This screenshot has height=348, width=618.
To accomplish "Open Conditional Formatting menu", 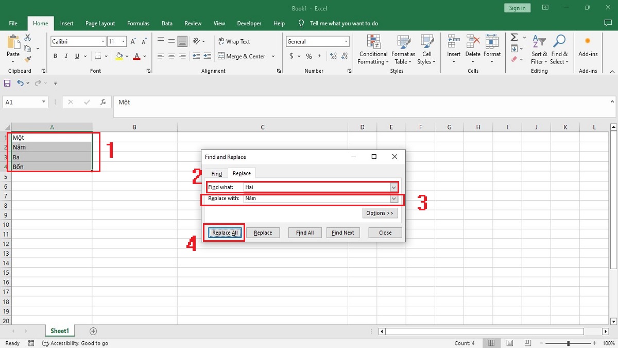I will pyautogui.click(x=373, y=50).
